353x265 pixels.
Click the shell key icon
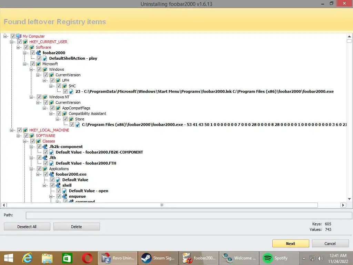pos(58,185)
